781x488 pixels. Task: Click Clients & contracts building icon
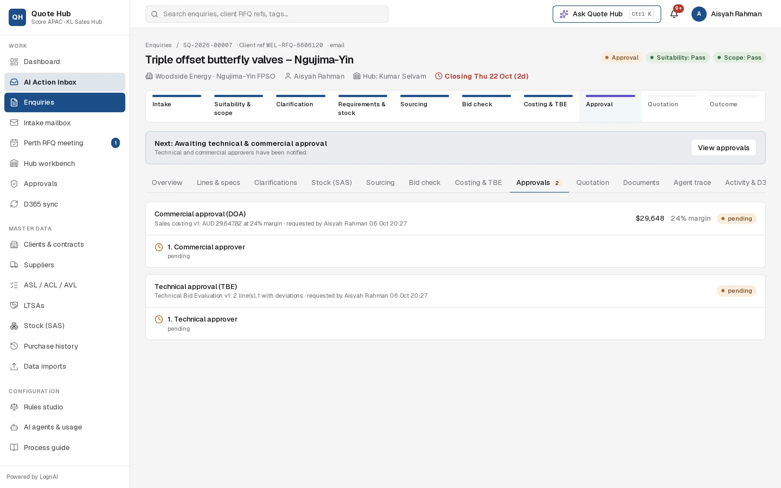coord(14,245)
